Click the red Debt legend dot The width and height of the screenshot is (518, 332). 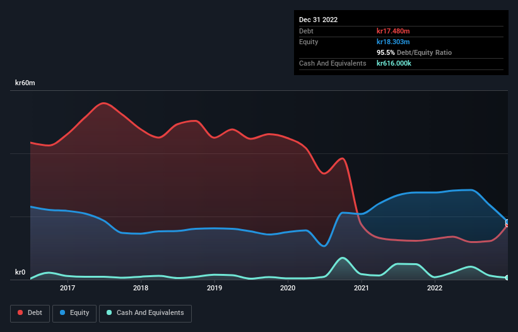pyautogui.click(x=20, y=312)
